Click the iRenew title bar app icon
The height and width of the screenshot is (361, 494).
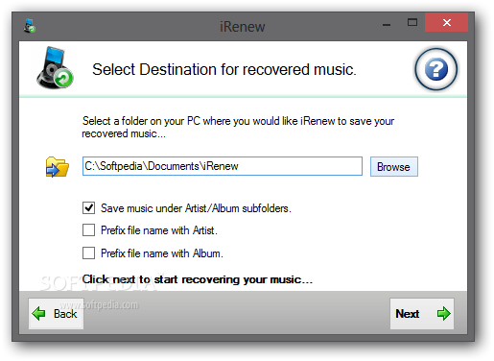point(30,26)
